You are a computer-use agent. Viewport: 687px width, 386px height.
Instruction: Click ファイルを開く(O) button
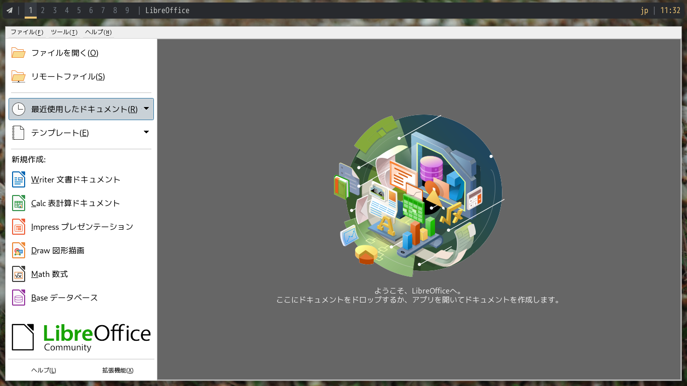(81, 53)
